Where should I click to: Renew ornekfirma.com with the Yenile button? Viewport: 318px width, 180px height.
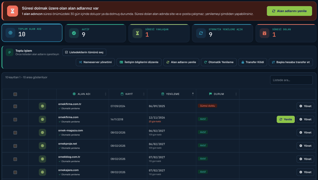(x=286, y=119)
